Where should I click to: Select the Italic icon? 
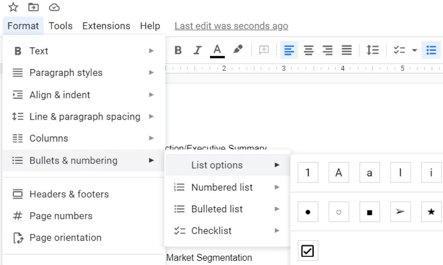click(x=197, y=50)
